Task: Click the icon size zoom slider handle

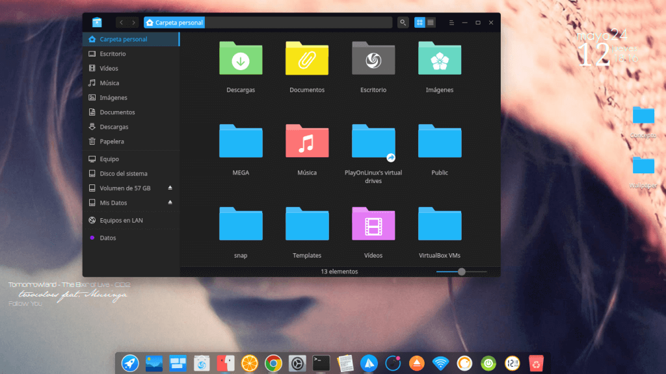Action: point(462,271)
